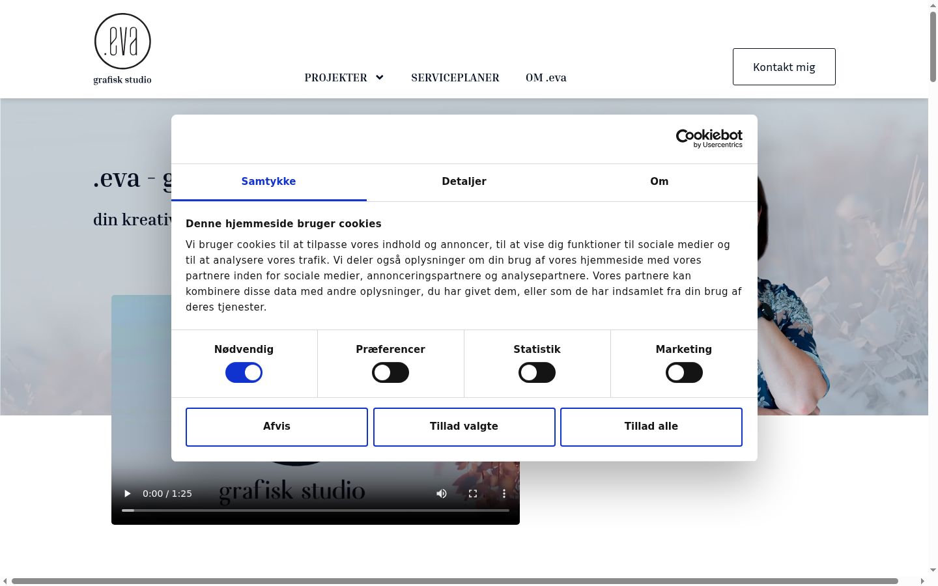This screenshot has width=938, height=586.
Task: Open the SERVICEPLANER menu item
Action: click(455, 77)
